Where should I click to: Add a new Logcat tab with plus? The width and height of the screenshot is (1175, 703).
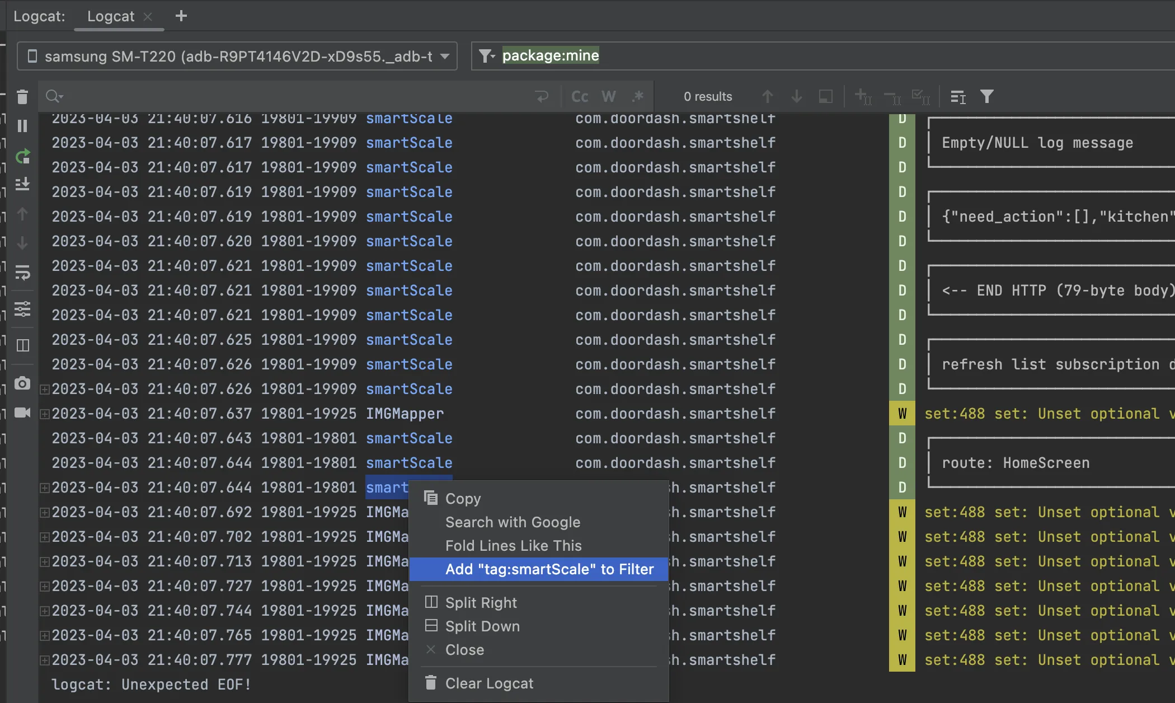tap(181, 16)
